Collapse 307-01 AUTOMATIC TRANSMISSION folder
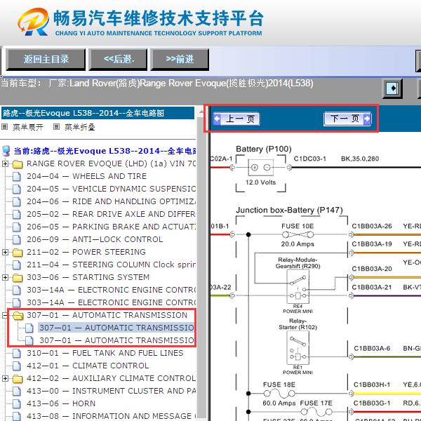Screen dimensions: 421x421 click(5, 315)
